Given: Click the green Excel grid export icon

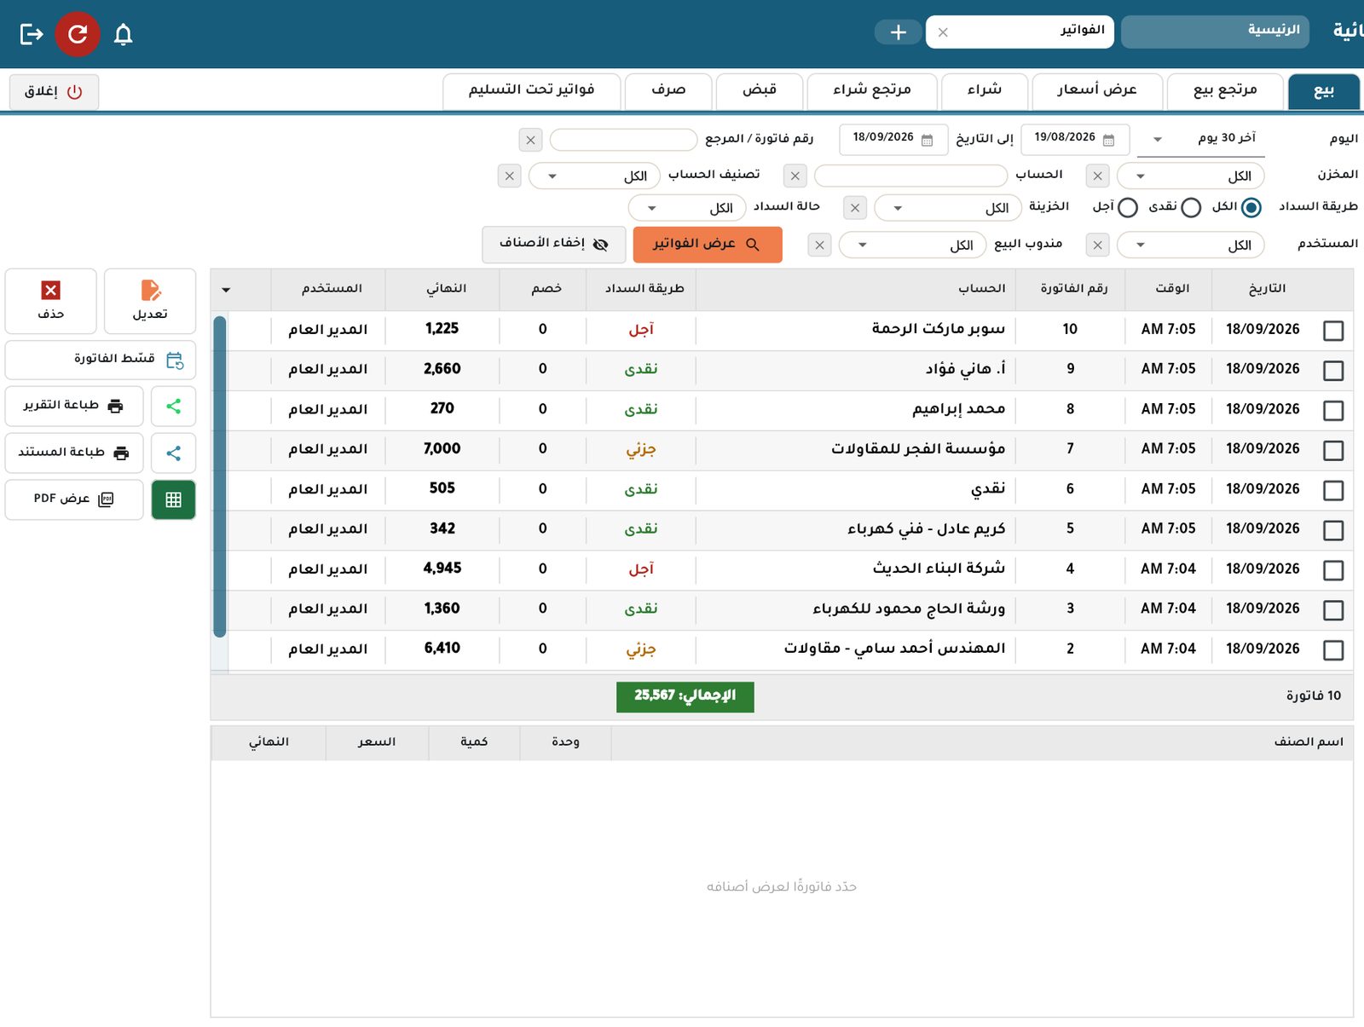Looking at the screenshot, I should (173, 499).
